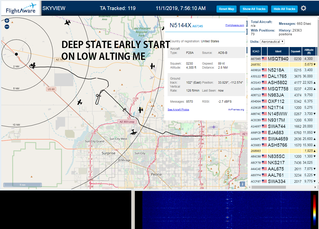Image resolution: width=319 pixels, height=229 pixels.
Task: Select the SWA4659 table row
Action: tap(283, 139)
